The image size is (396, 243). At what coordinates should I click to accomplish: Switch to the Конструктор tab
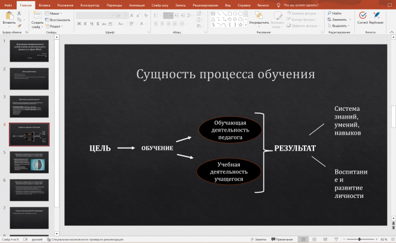[90, 5]
